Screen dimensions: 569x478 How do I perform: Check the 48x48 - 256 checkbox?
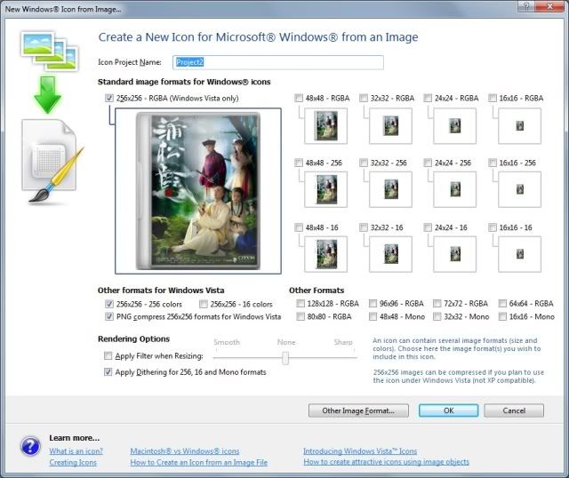[x=299, y=163]
